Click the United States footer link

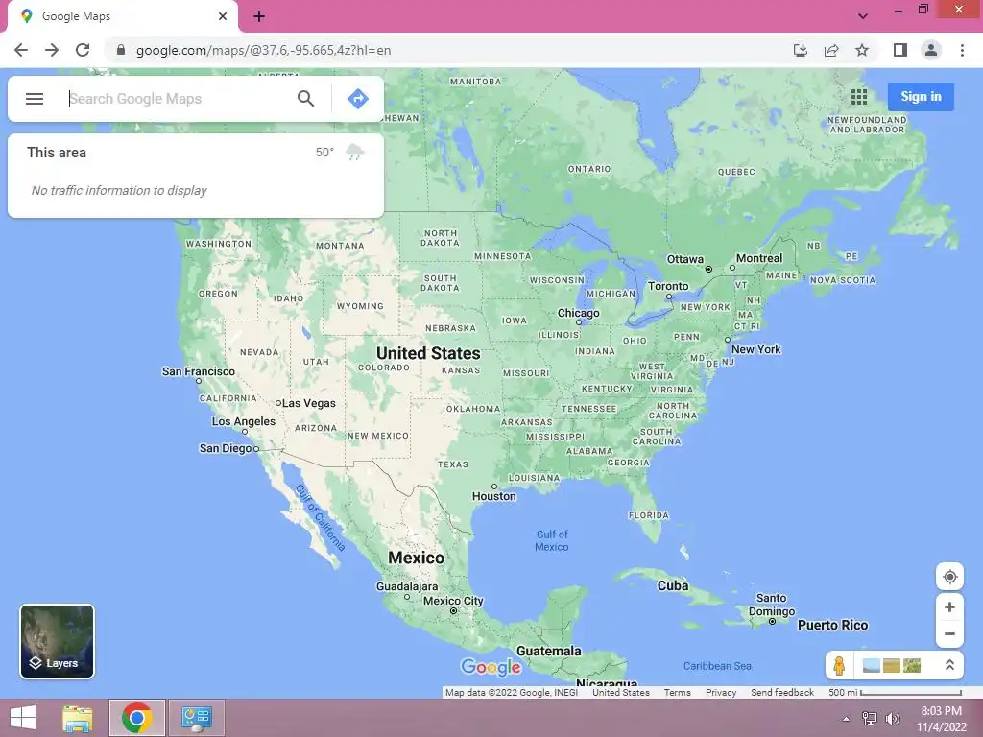click(x=621, y=693)
